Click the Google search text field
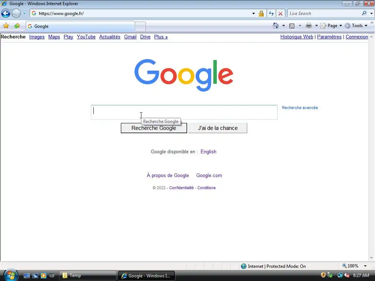Viewport: 375px width, 281px height. click(x=184, y=112)
